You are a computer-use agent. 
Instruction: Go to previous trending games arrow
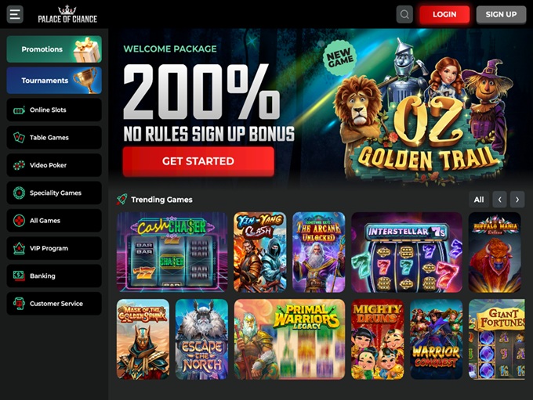(499, 200)
